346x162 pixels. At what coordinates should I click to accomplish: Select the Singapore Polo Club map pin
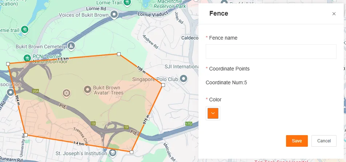pos(184,78)
